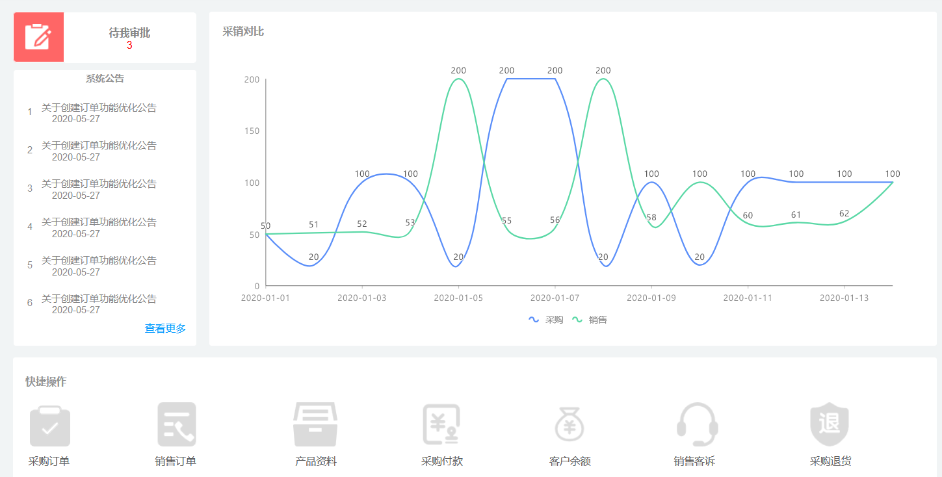Open the 销售订单 shortcut icon

click(176, 424)
